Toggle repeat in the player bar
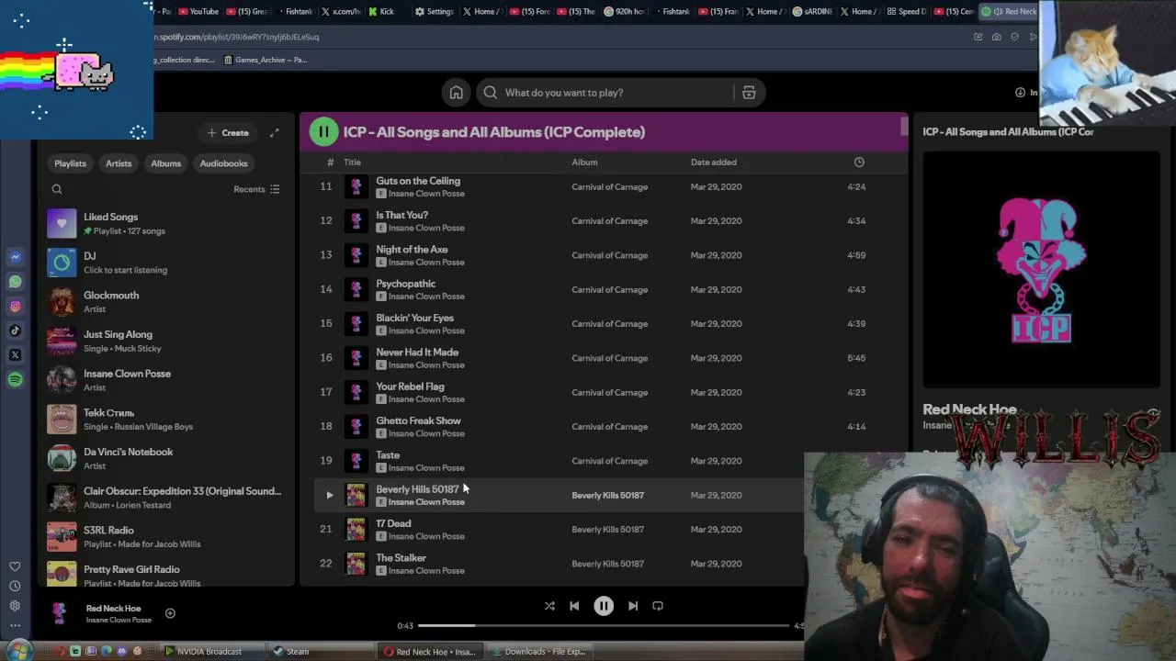Screen dimensions: 1176x661 pos(658,606)
